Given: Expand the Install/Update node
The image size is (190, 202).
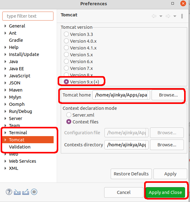Looking at the screenshot, I should point(5,54).
